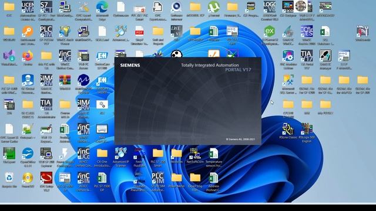Image resolution: width=376 pixels, height=211 pixels.
Task: Open the SIMATIC Manager footprint icon
Action: (325, 56)
